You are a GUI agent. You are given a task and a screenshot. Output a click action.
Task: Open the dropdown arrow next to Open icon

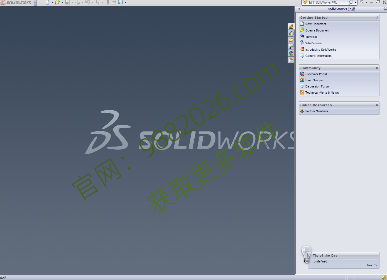coord(62,3)
